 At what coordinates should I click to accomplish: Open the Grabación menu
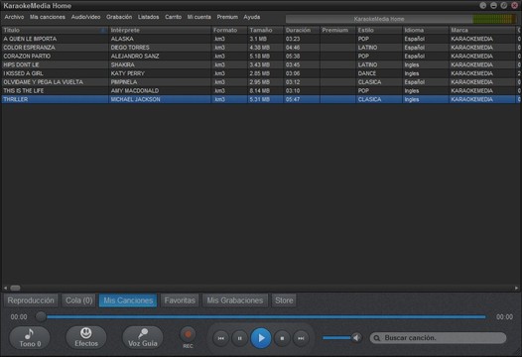(119, 17)
